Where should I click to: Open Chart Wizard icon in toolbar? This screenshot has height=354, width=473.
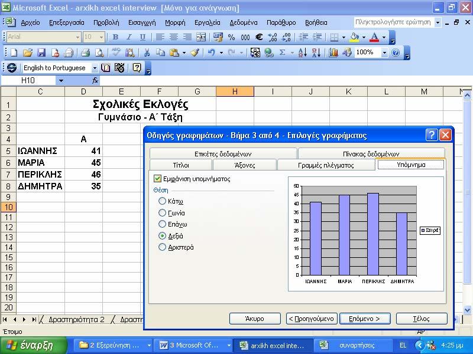coord(333,53)
